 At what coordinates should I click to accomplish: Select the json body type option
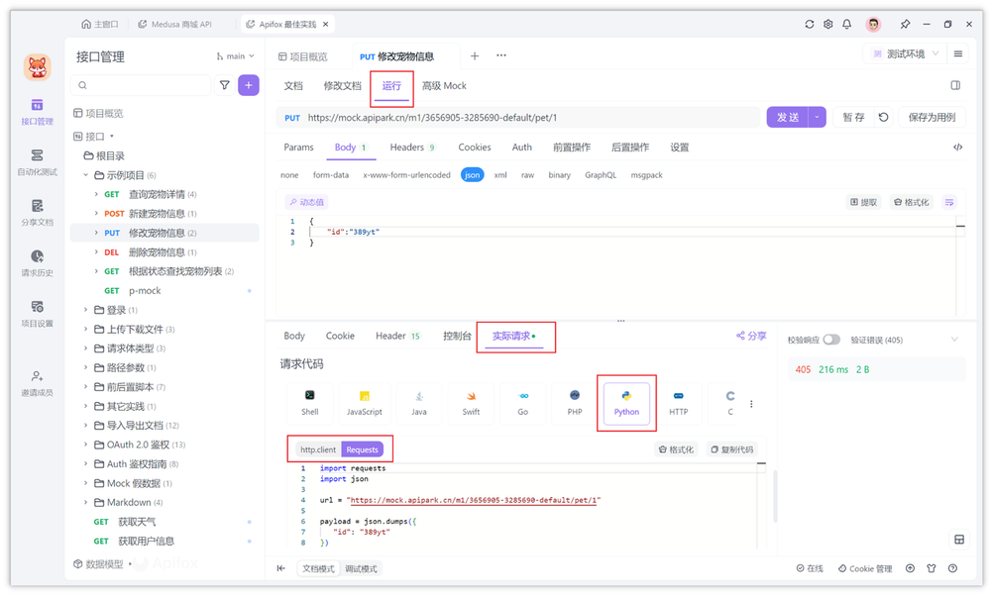(x=472, y=174)
